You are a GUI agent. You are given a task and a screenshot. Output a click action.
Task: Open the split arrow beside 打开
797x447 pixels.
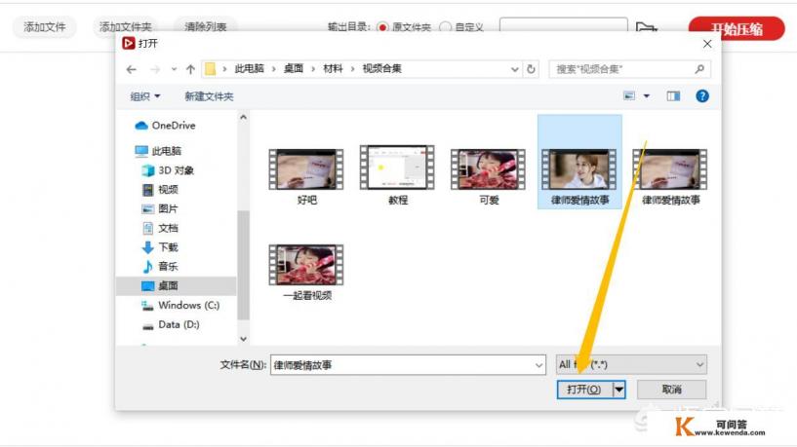(619, 390)
